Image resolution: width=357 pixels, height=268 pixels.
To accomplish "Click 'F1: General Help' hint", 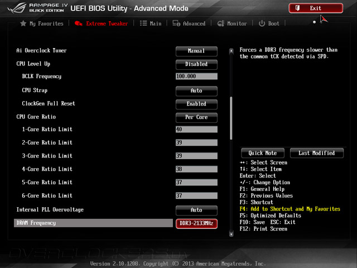I will (262, 189).
